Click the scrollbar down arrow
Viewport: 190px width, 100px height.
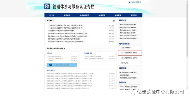[x=187, y=88]
